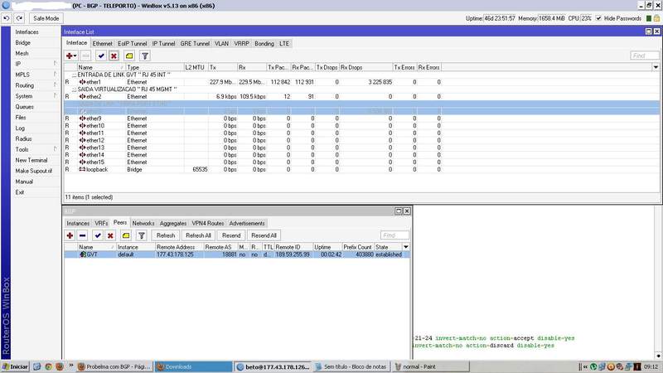Switch to VRRP tab

tap(242, 44)
